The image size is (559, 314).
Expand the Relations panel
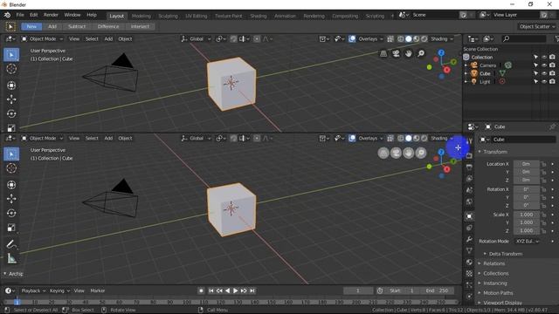tap(493, 263)
